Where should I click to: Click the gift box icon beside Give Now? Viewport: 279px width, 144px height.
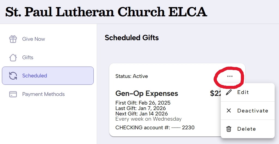coord(13,39)
